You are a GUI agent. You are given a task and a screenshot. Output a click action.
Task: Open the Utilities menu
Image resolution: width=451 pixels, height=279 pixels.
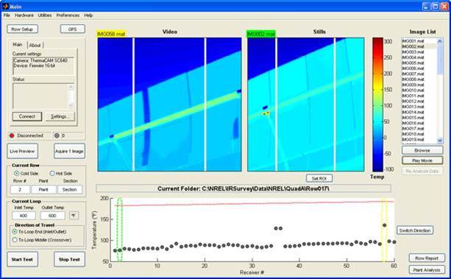point(45,15)
